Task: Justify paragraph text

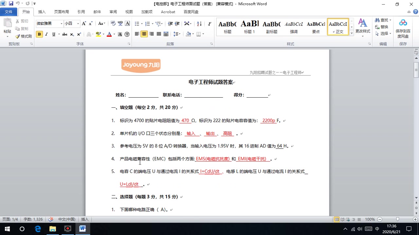Action: point(159,34)
